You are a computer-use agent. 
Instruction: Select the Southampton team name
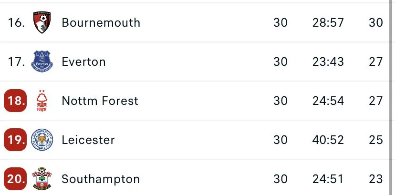[x=101, y=179]
